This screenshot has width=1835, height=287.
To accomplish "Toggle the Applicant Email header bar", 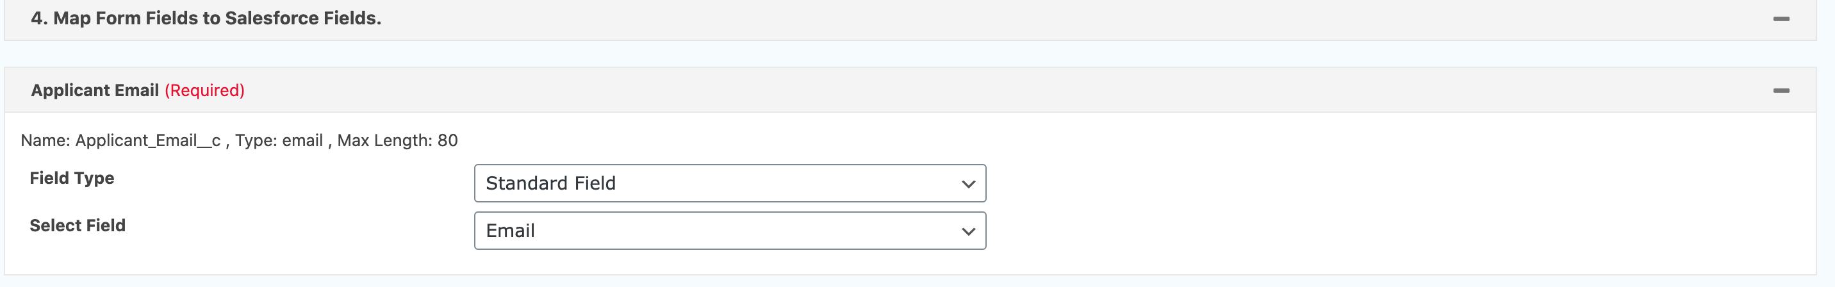I will (998, 90).
